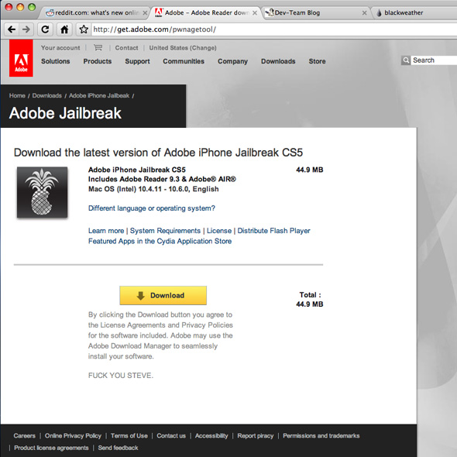Image resolution: width=457 pixels, height=457 pixels.
Task: Open Permissions and trademarks footer link
Action: pos(321,436)
